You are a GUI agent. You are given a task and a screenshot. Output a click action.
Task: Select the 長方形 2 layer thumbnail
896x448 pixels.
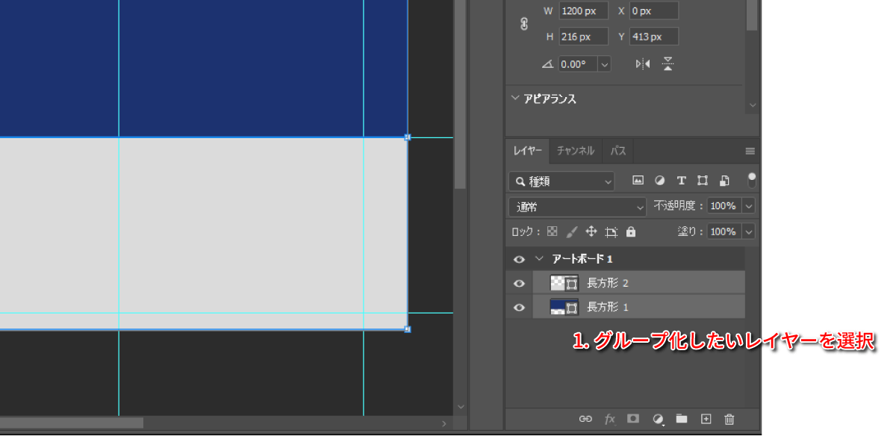click(564, 283)
